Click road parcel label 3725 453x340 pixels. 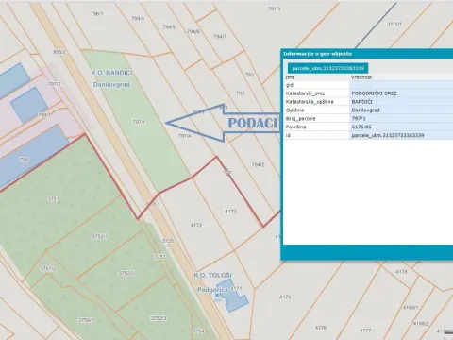pos(168,241)
